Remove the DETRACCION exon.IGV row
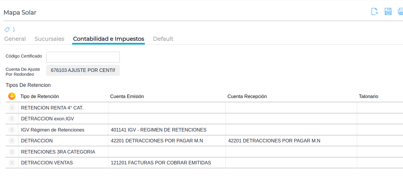The height and width of the screenshot is (182, 403). click(12, 119)
